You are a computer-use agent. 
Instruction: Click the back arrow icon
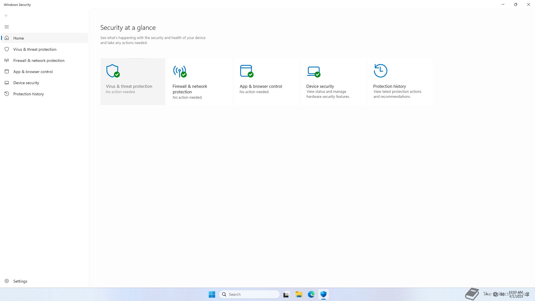[x=7, y=16]
